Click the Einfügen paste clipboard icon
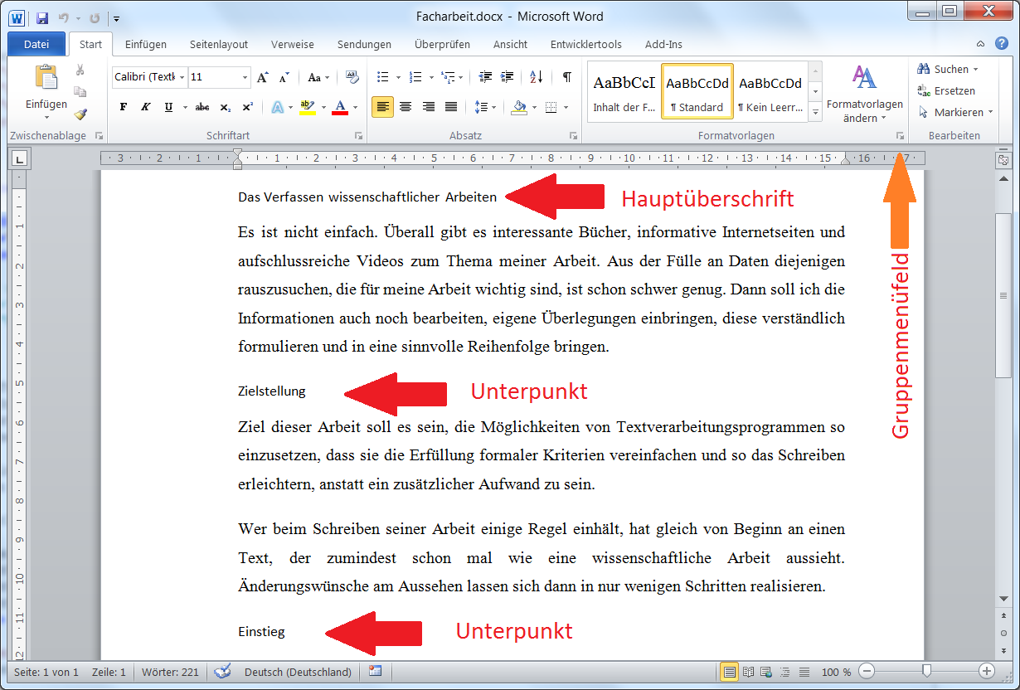Image resolution: width=1020 pixels, height=690 pixels. (x=46, y=77)
